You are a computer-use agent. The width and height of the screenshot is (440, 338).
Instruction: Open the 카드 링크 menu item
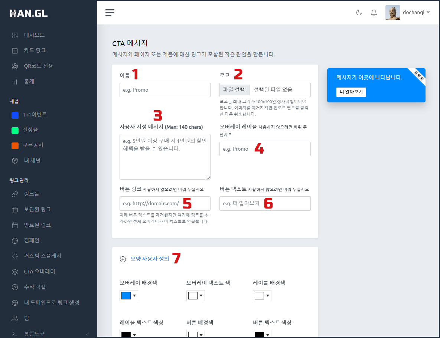(x=35, y=50)
